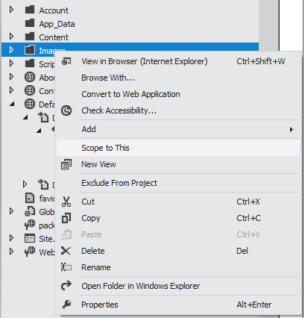Select the App_Data folder
The height and width of the screenshot is (318, 305).
tap(57, 24)
